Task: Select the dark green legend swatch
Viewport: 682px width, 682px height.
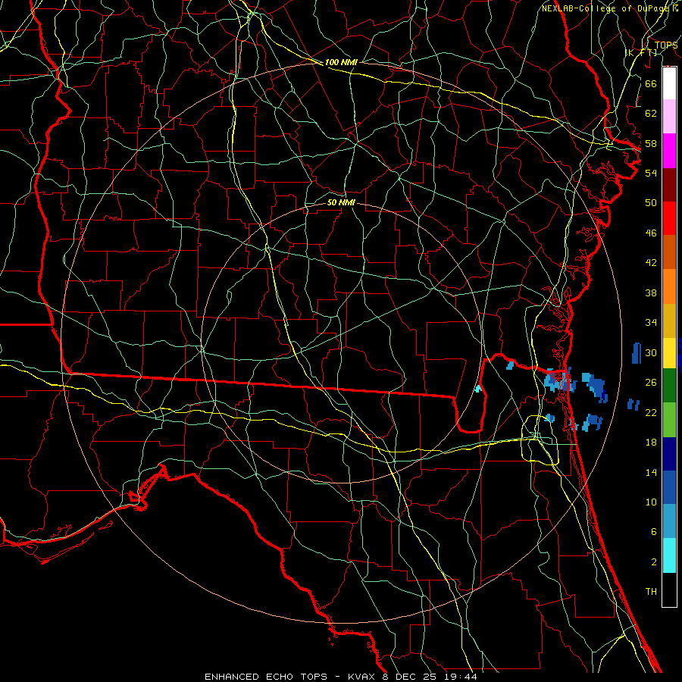Action: (x=669, y=386)
